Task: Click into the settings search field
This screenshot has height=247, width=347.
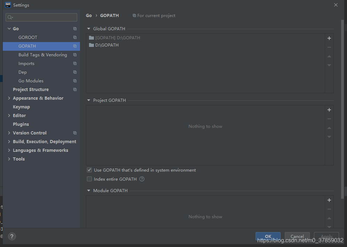Action: pos(41,17)
